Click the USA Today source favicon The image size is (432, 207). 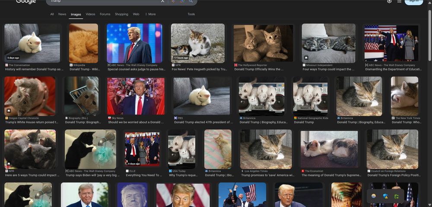click(x=170, y=171)
